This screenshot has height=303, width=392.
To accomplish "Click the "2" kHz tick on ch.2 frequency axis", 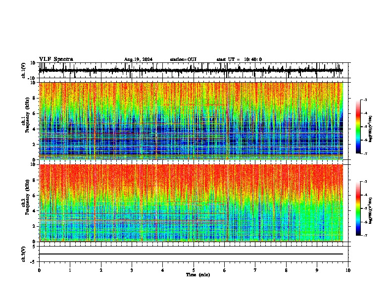I will click(34, 226).
